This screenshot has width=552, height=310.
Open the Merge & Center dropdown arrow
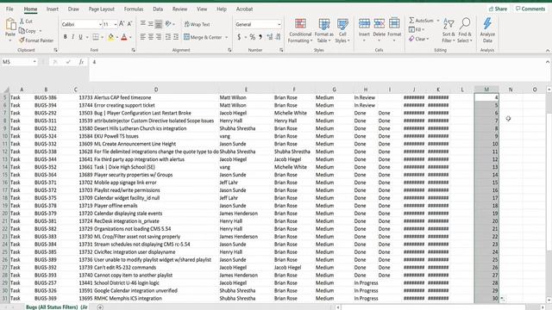point(226,37)
